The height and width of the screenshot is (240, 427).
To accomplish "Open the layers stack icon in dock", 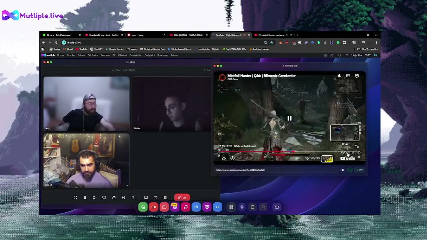I will coord(242,207).
